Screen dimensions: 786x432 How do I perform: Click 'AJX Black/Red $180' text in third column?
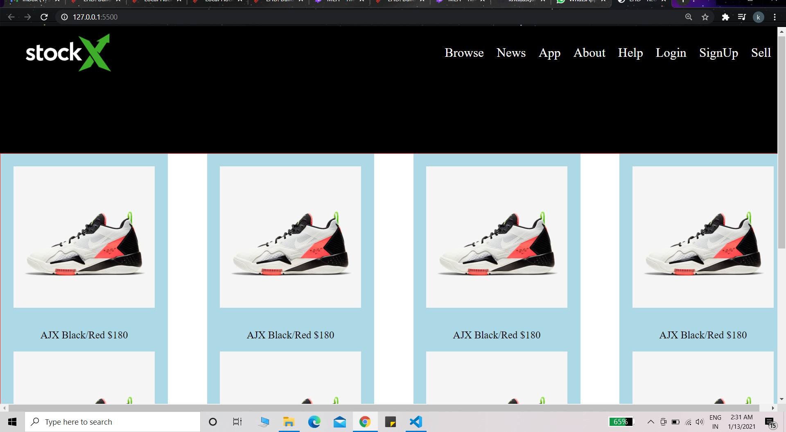tap(497, 335)
